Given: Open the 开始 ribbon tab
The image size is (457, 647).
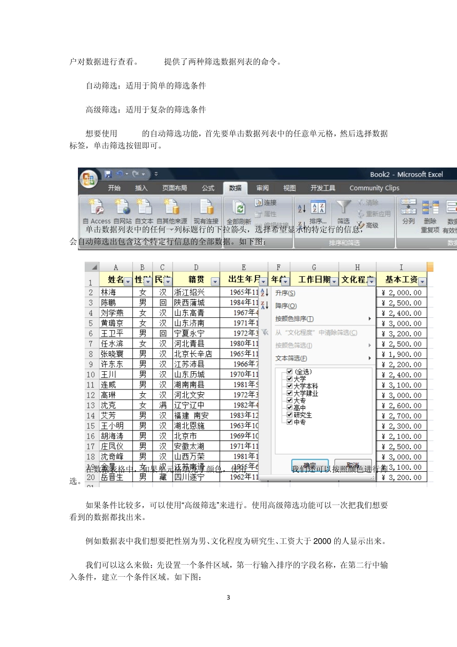Looking at the screenshot, I should click(114, 188).
